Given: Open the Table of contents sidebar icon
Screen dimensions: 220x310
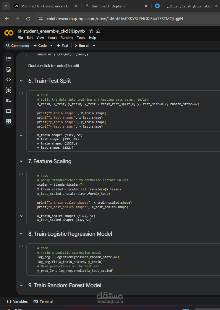Looking at the screenshot, I should pos(9,59).
